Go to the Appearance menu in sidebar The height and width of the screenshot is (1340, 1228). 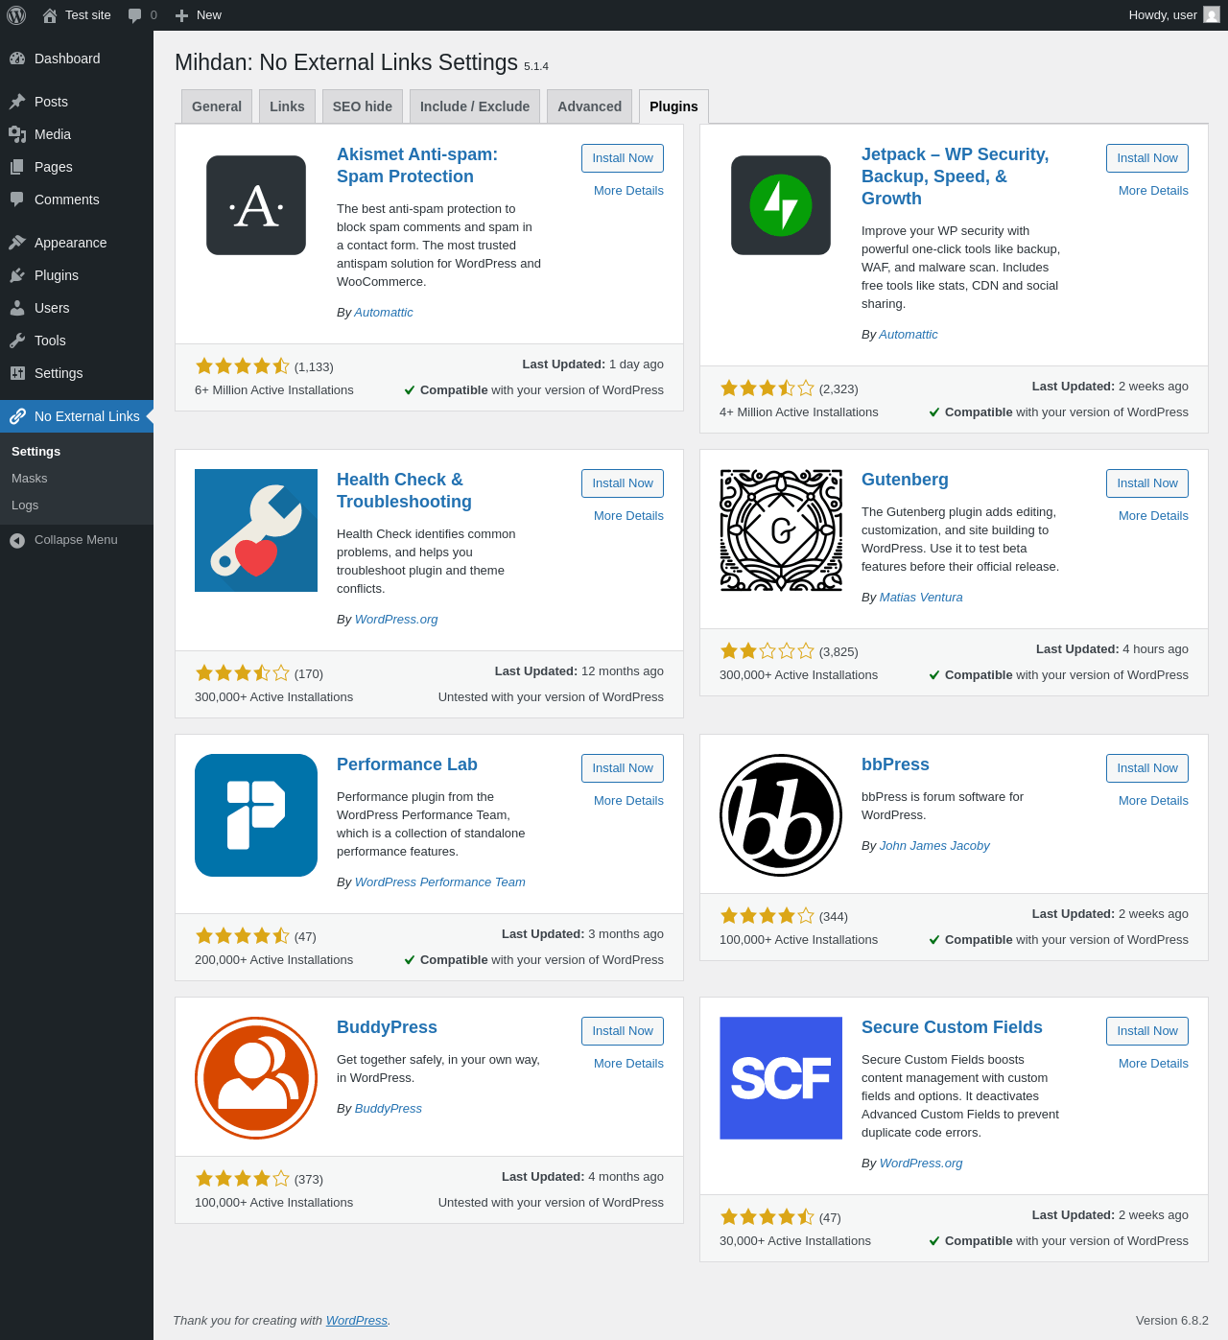[x=70, y=243]
